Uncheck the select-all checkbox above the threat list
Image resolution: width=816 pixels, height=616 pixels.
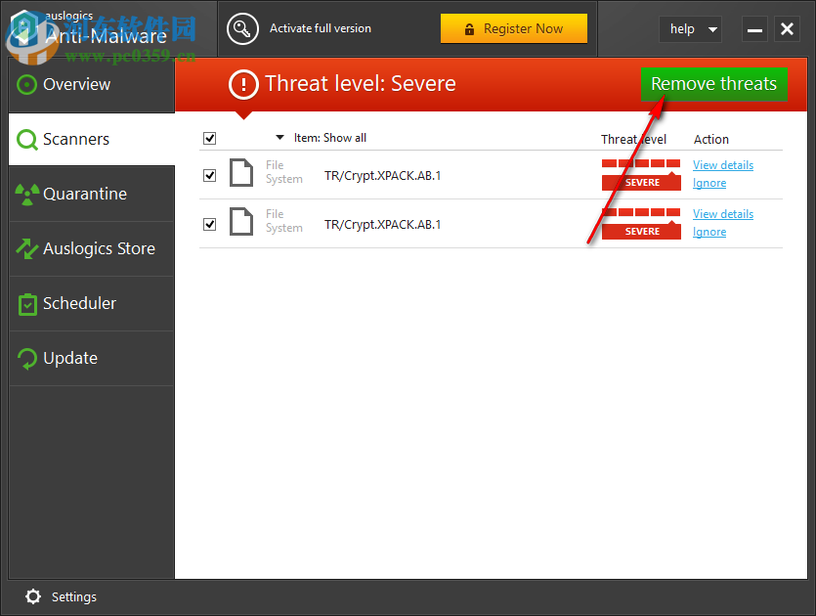point(209,138)
